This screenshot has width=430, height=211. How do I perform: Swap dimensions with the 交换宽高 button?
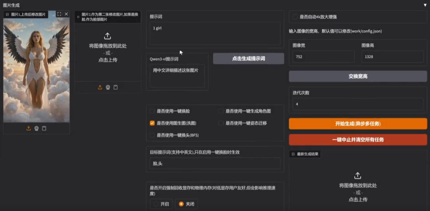(x=358, y=76)
